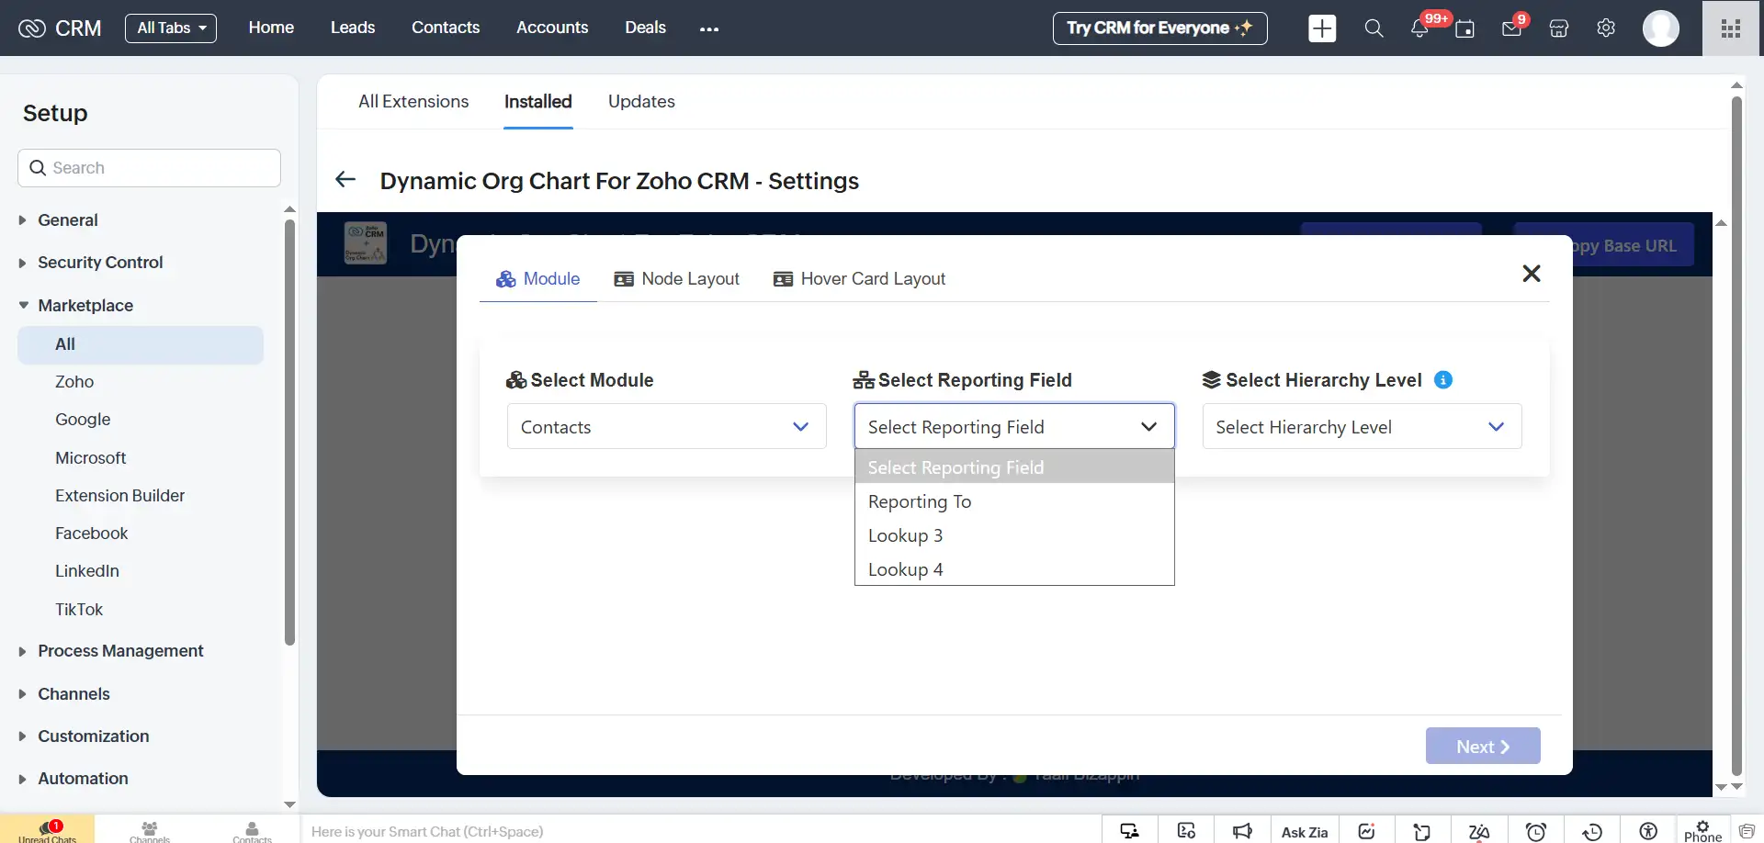Click the notifications bell icon
The image size is (1764, 843).
tap(1419, 28)
